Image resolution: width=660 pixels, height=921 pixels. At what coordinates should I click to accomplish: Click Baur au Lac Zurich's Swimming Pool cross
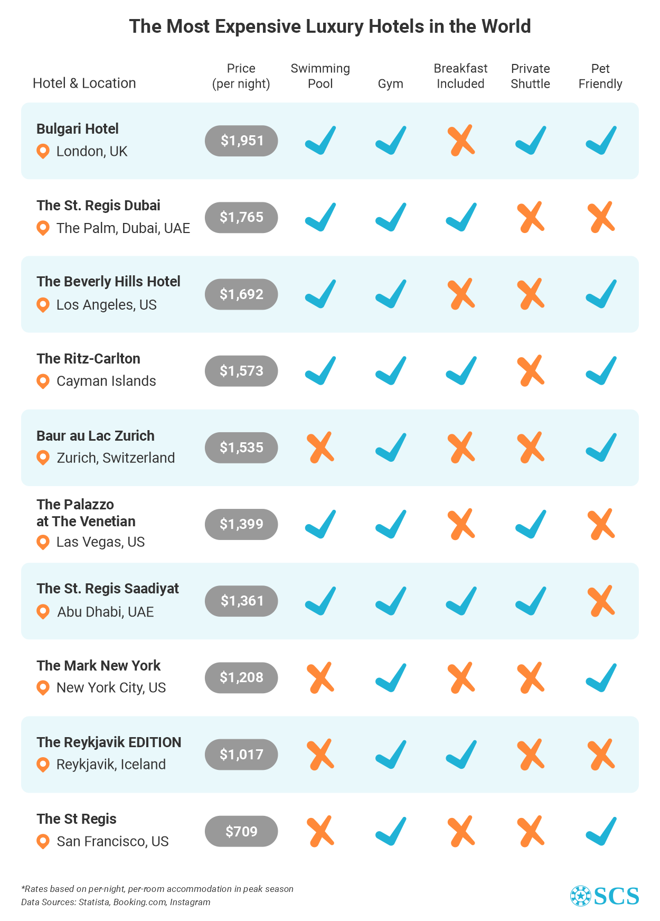click(x=321, y=448)
